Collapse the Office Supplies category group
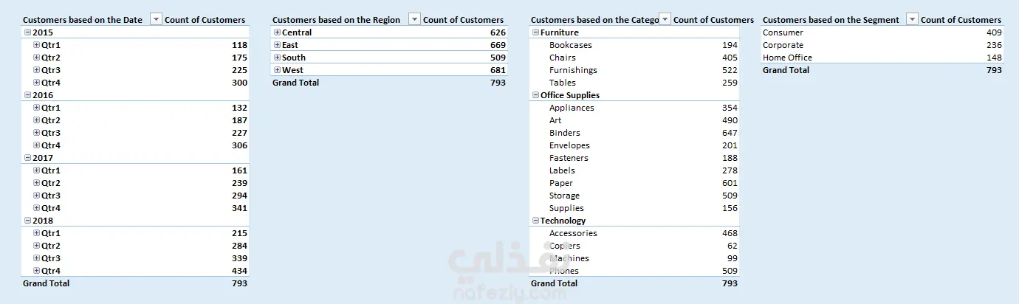This screenshot has width=1019, height=304. click(535, 95)
